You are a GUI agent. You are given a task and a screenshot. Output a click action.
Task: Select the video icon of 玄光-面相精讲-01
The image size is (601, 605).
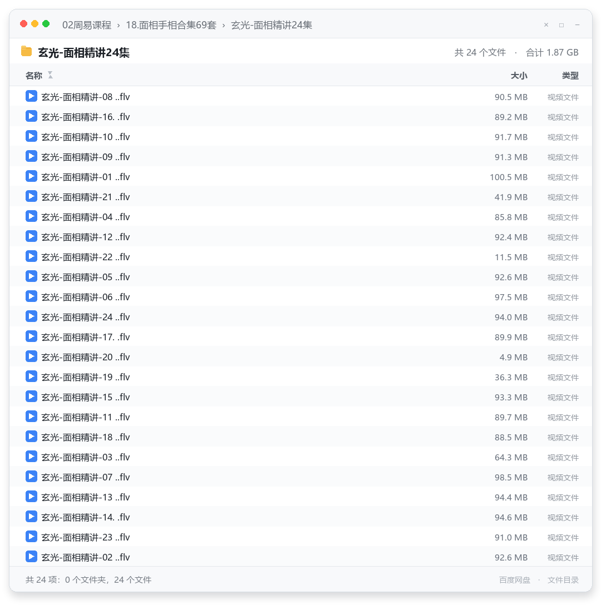point(31,176)
